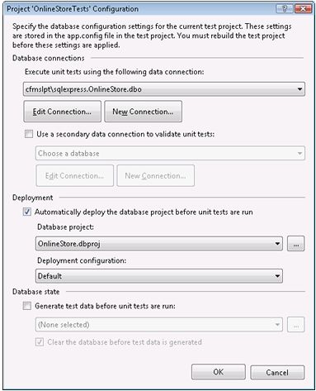Screen dimensions: 316x391
Task: Open the primary data connection dropdown
Action: (164, 89)
